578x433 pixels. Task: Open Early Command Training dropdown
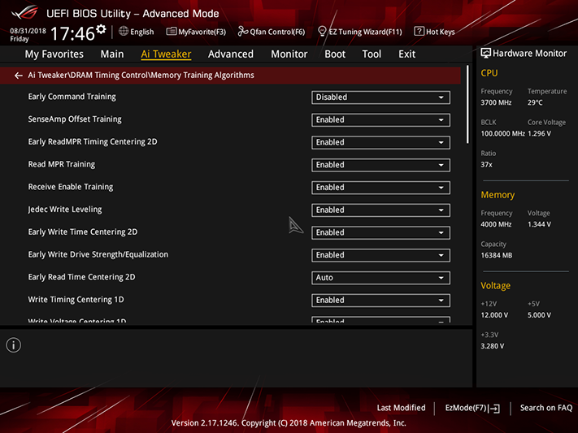coord(380,97)
